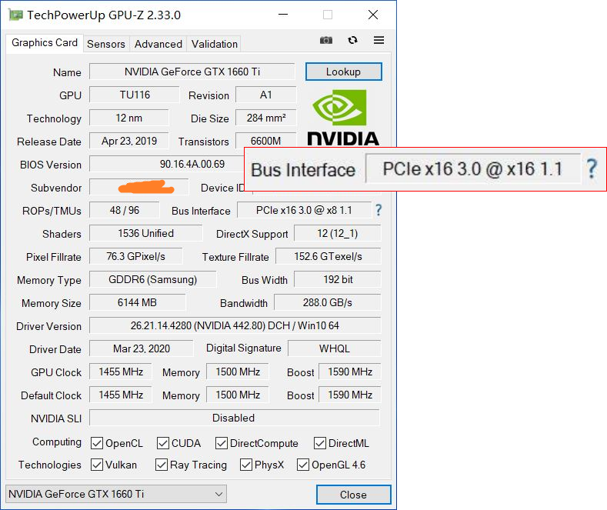The image size is (607, 510).
Task: Click the Technology field 12 nm
Action: [x=129, y=118]
